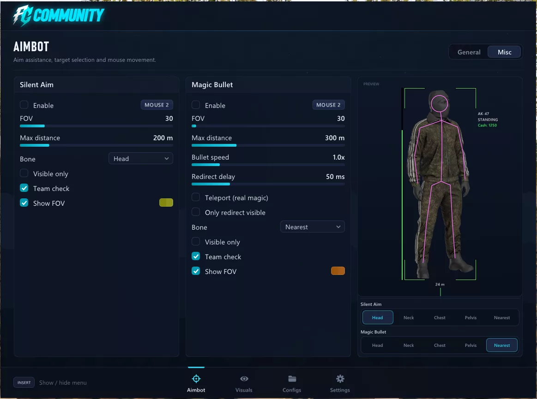Open the yellow Silent Aim FOV color swatch
The width and height of the screenshot is (537, 399).
166,202
